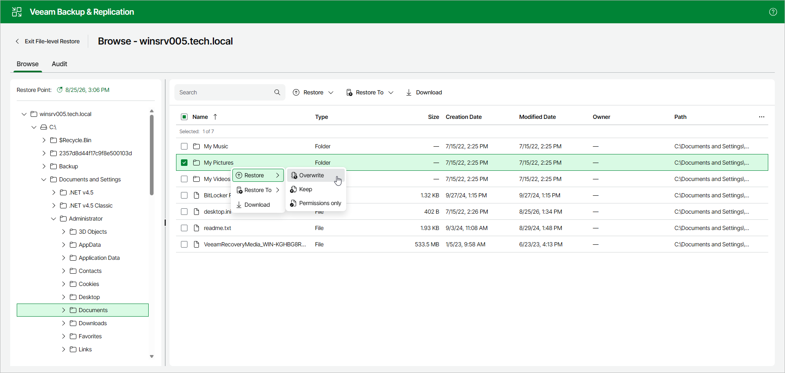Expand the Backup folder node

coord(44,166)
